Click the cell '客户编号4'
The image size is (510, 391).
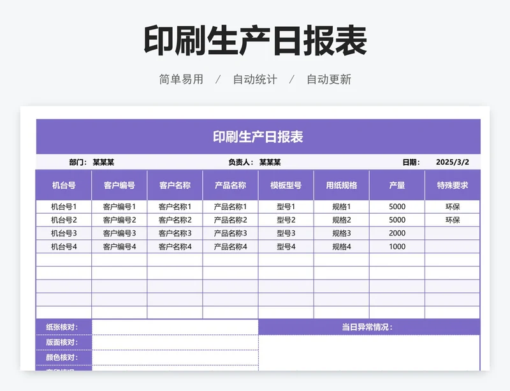(x=119, y=247)
